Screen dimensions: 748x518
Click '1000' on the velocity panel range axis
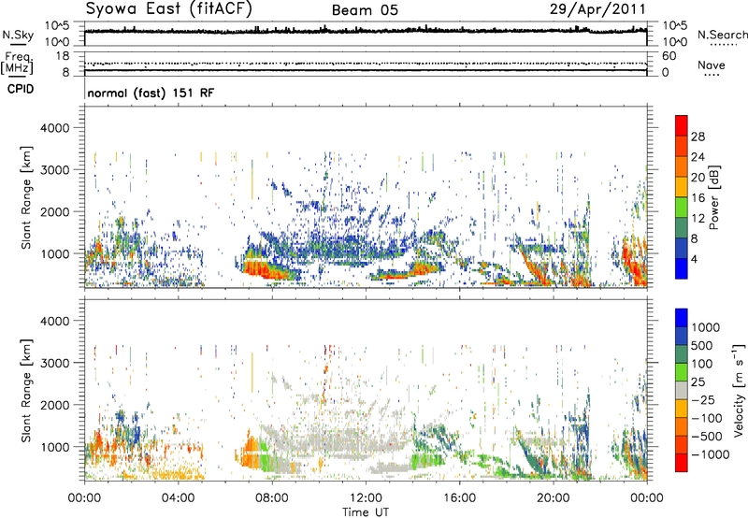(54, 447)
